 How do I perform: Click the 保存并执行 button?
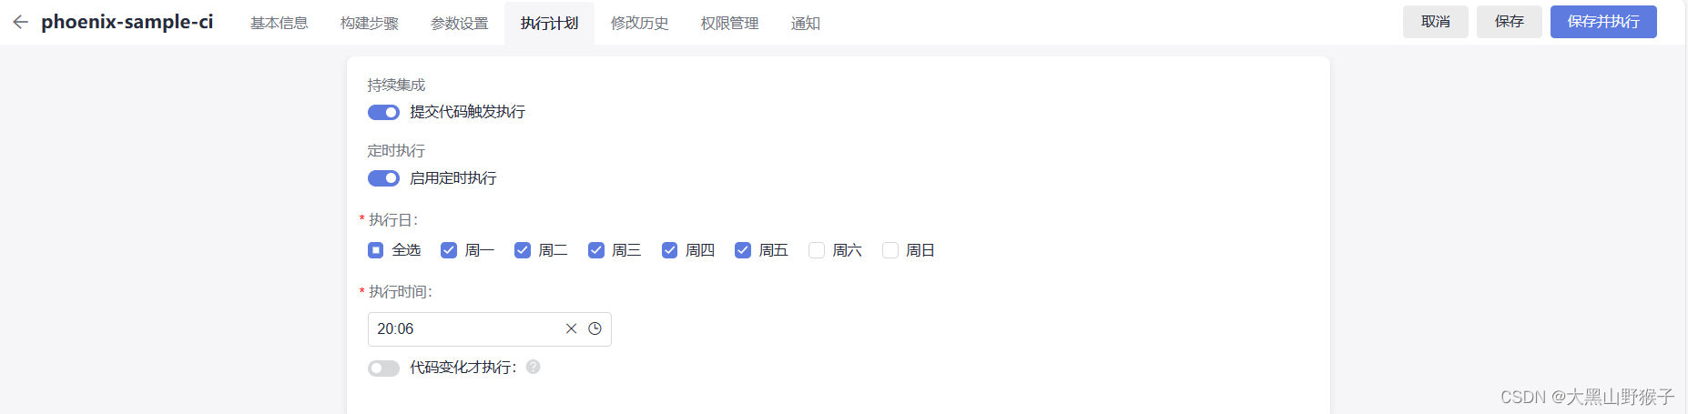point(1603,22)
